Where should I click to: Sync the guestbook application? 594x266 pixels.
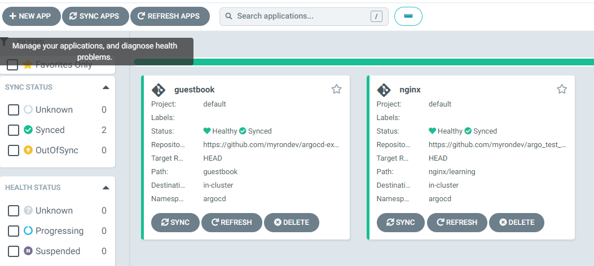175,223
